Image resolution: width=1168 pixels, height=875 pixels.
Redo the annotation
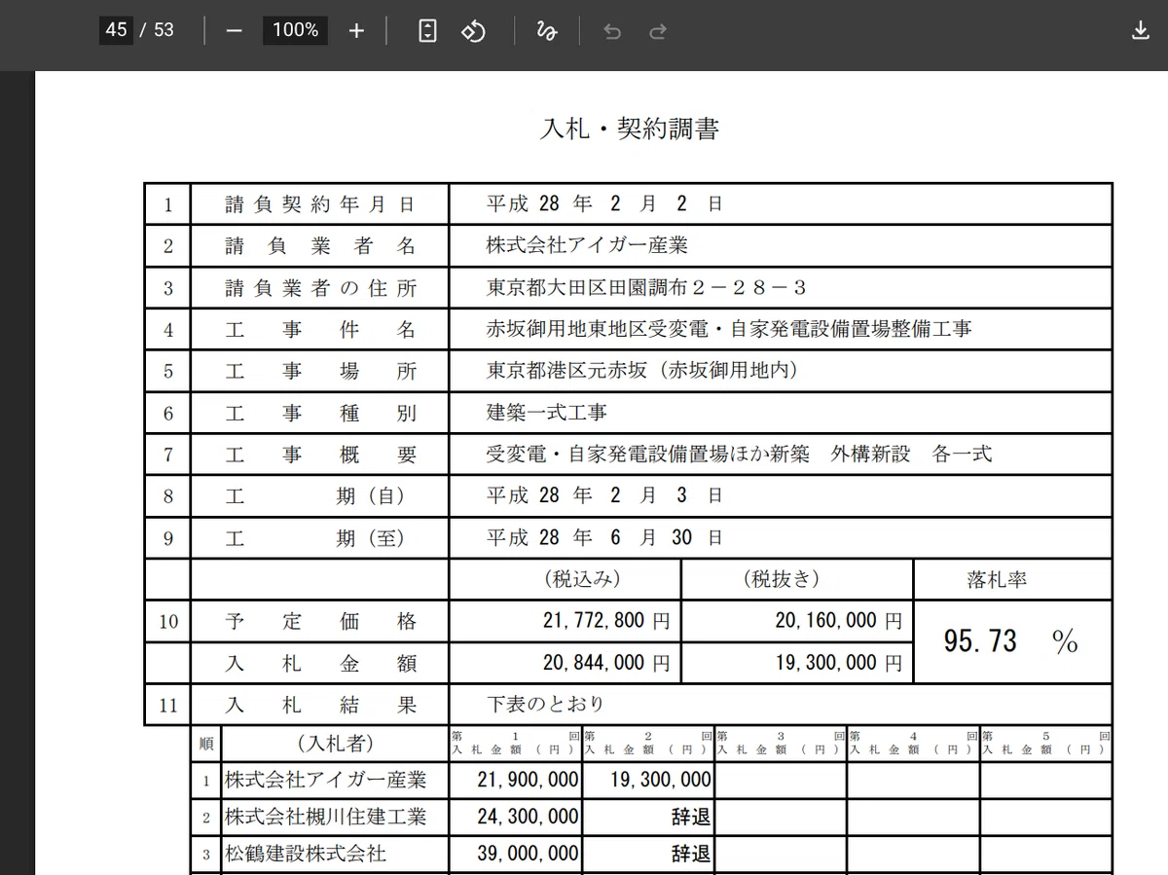pos(658,31)
